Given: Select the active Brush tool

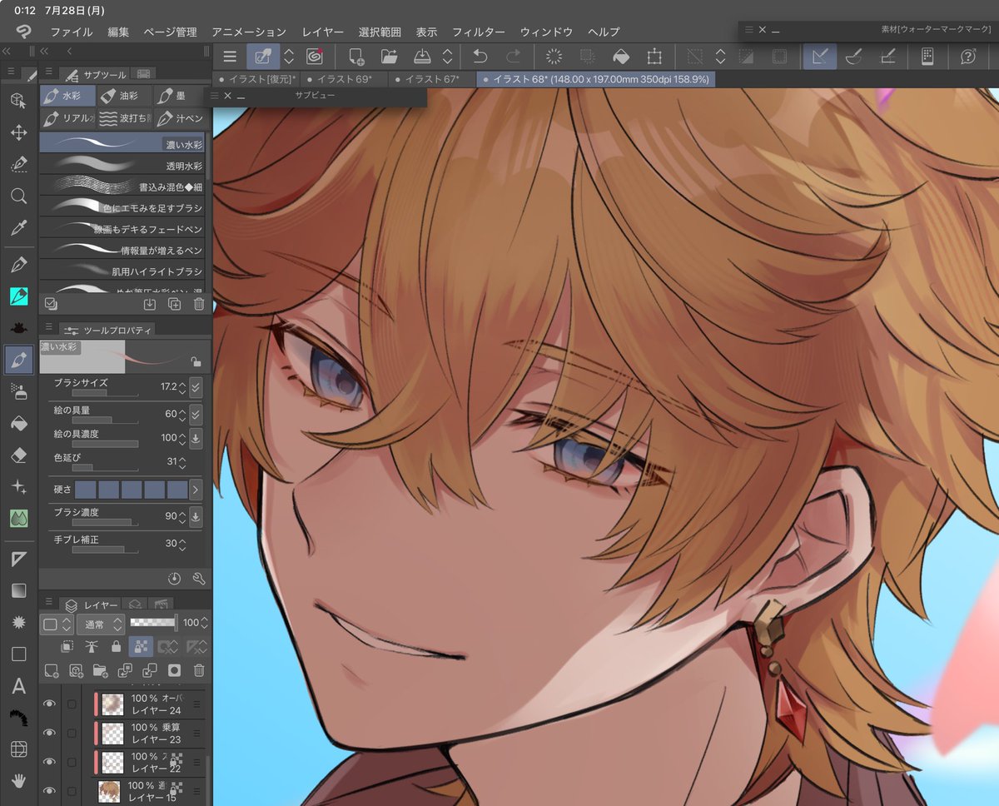Looking at the screenshot, I should tap(18, 361).
